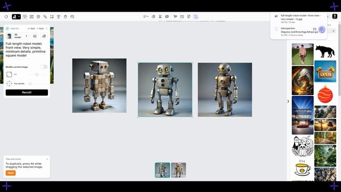The width and height of the screenshot is (341, 192).
Task: Open the man on grass gallery image
Action: (x=303, y=54)
